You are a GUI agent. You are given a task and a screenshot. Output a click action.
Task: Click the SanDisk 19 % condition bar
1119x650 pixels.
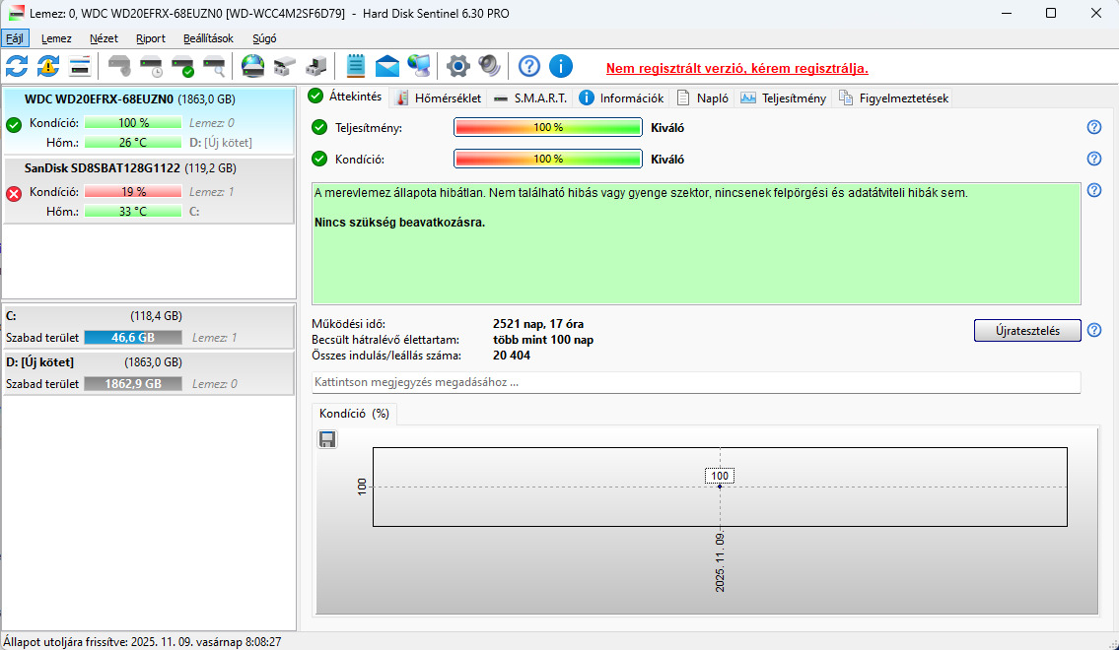click(133, 192)
